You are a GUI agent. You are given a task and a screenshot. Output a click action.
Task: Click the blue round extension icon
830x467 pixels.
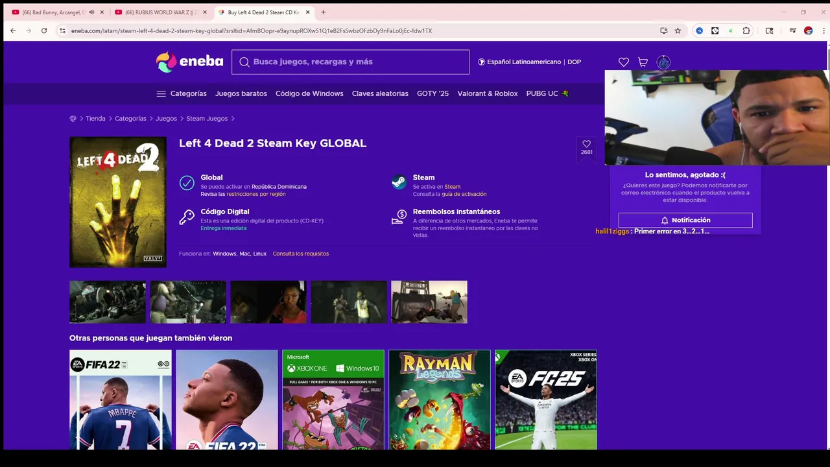tap(699, 30)
